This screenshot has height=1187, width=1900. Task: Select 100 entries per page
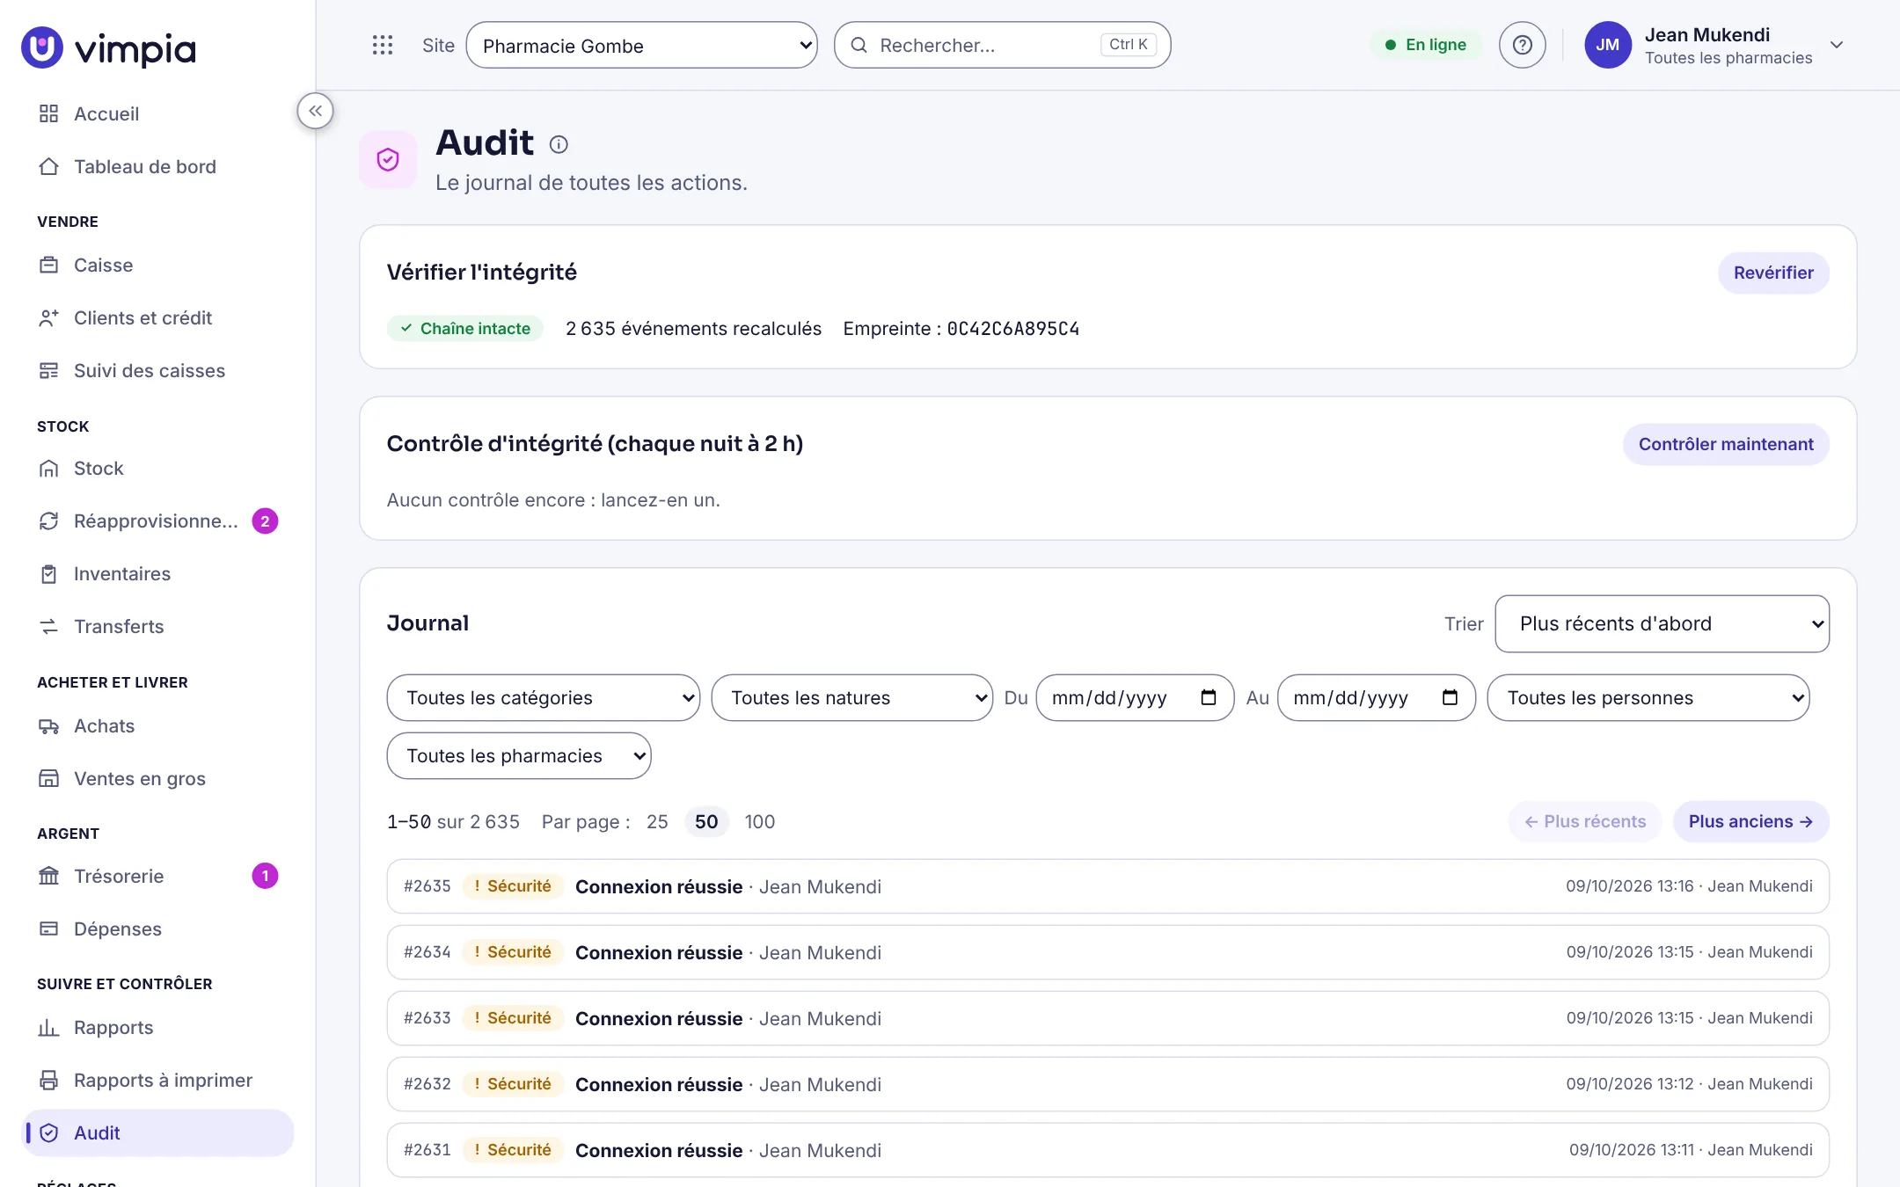[x=759, y=821]
